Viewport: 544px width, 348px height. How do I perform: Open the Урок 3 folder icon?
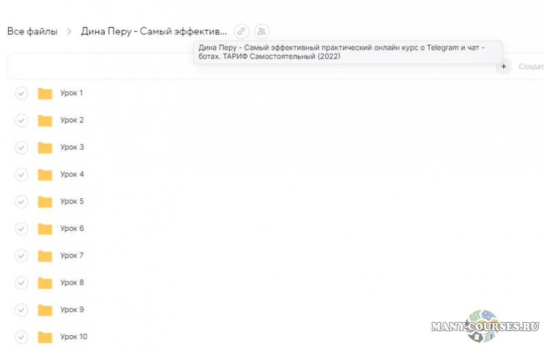pyautogui.click(x=45, y=148)
